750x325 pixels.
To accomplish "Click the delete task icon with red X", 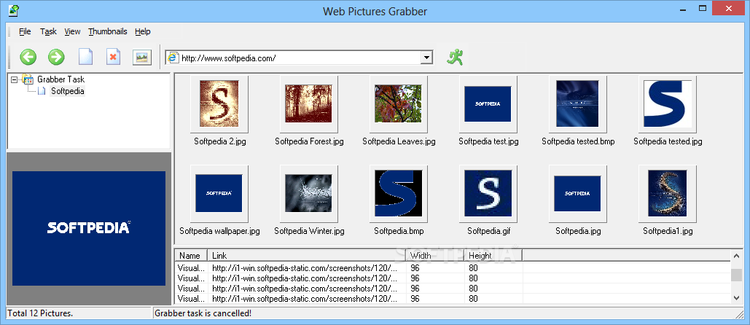I will 113,58.
